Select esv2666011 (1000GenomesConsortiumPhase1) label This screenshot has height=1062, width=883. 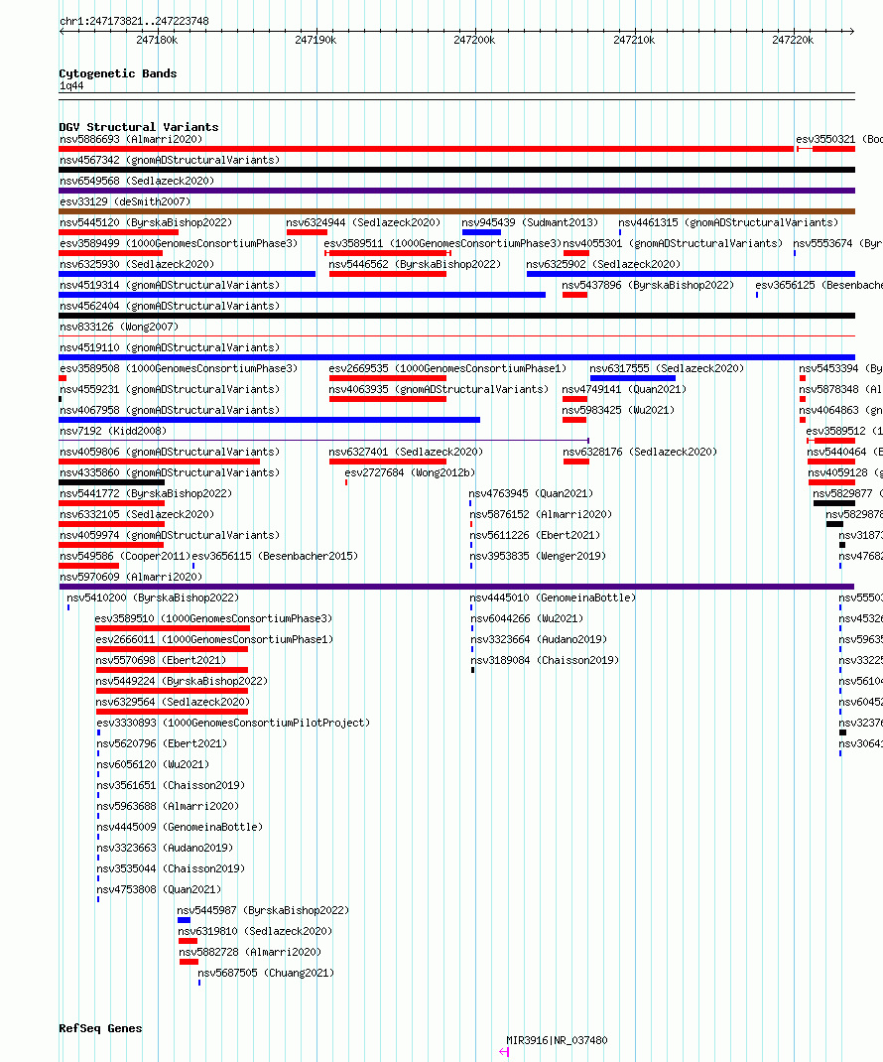214,639
